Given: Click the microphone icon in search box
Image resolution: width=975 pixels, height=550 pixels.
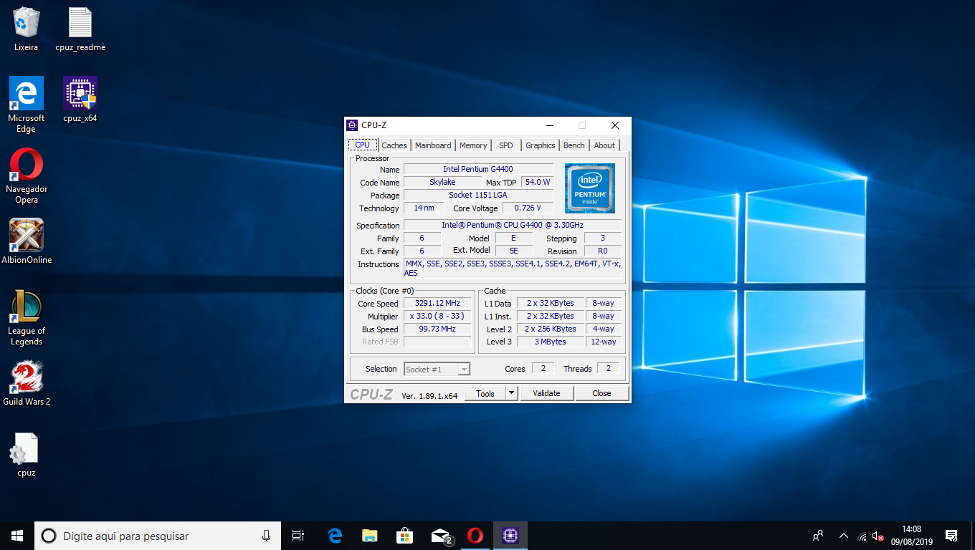Looking at the screenshot, I should point(267,536).
